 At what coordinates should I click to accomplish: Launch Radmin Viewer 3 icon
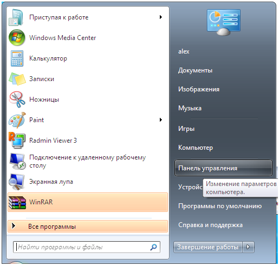point(17,141)
